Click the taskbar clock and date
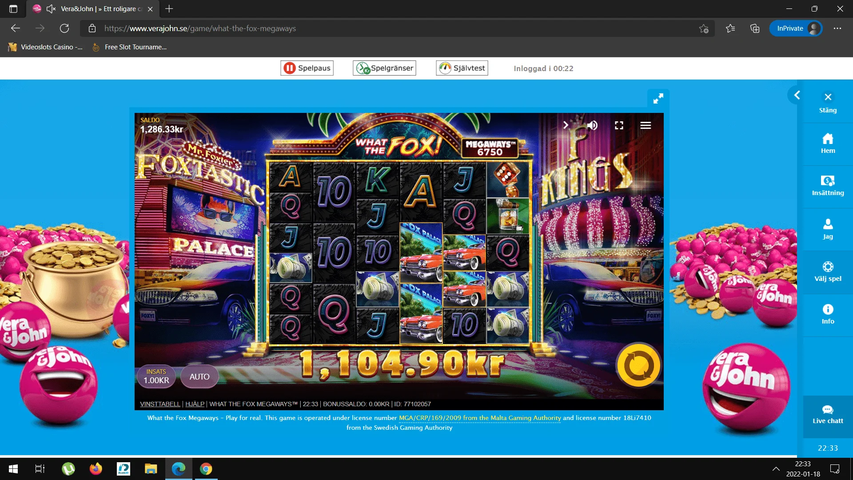The height and width of the screenshot is (480, 853). point(803,469)
